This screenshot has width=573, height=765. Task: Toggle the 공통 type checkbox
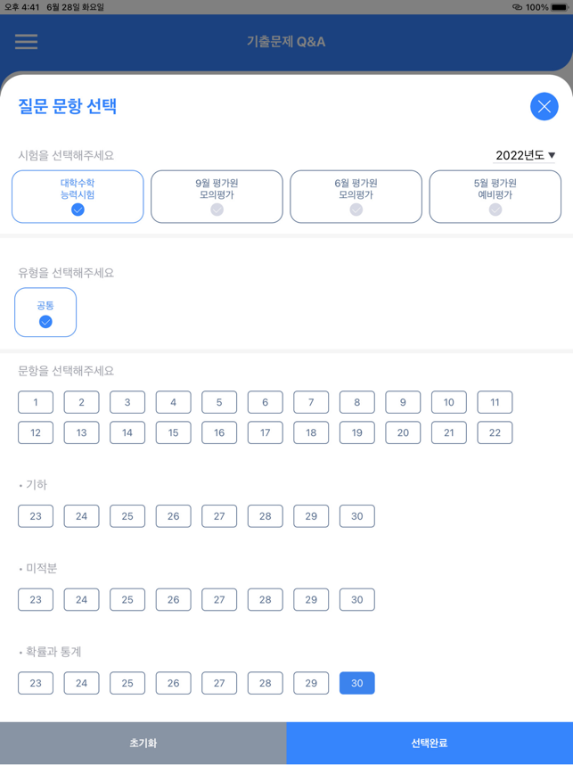tap(45, 312)
